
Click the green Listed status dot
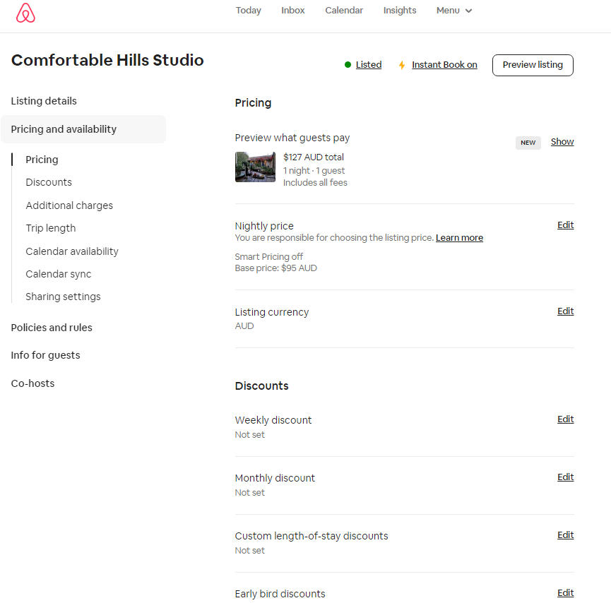pos(348,65)
